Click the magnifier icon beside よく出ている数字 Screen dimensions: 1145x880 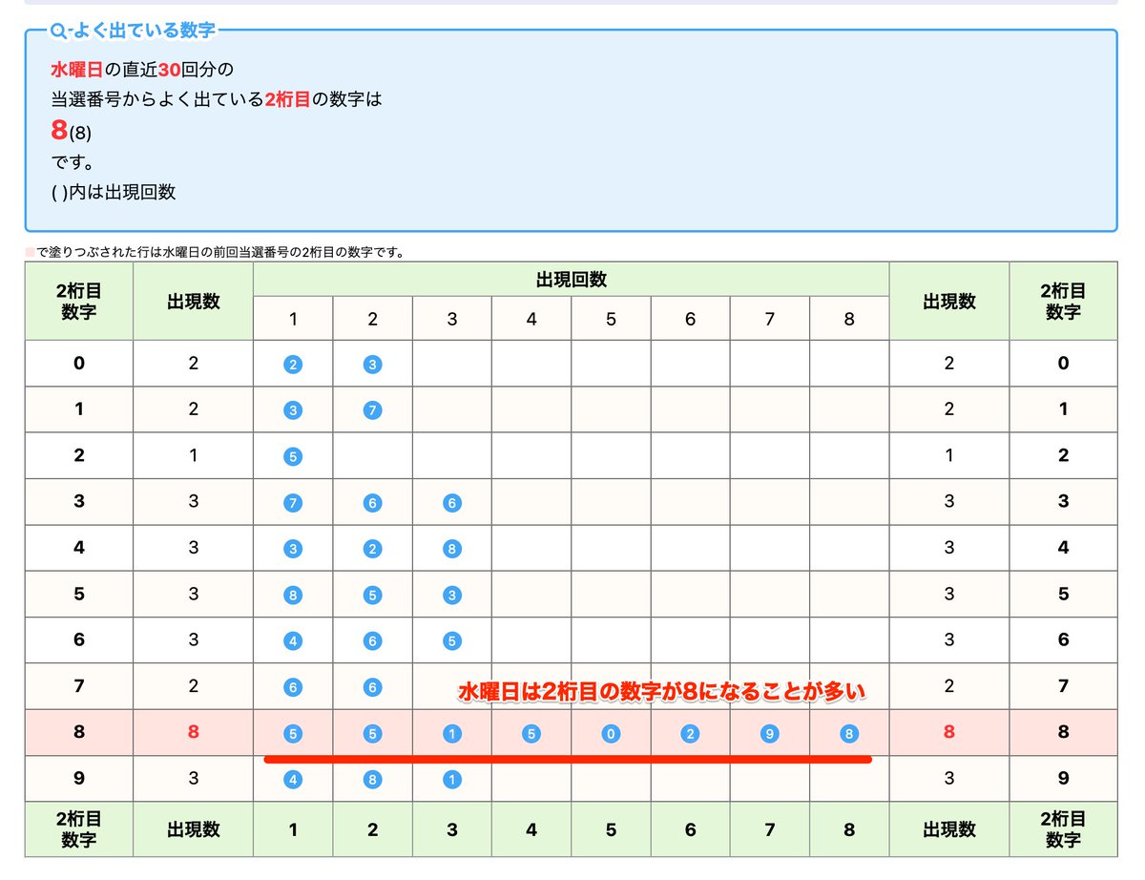[57, 31]
